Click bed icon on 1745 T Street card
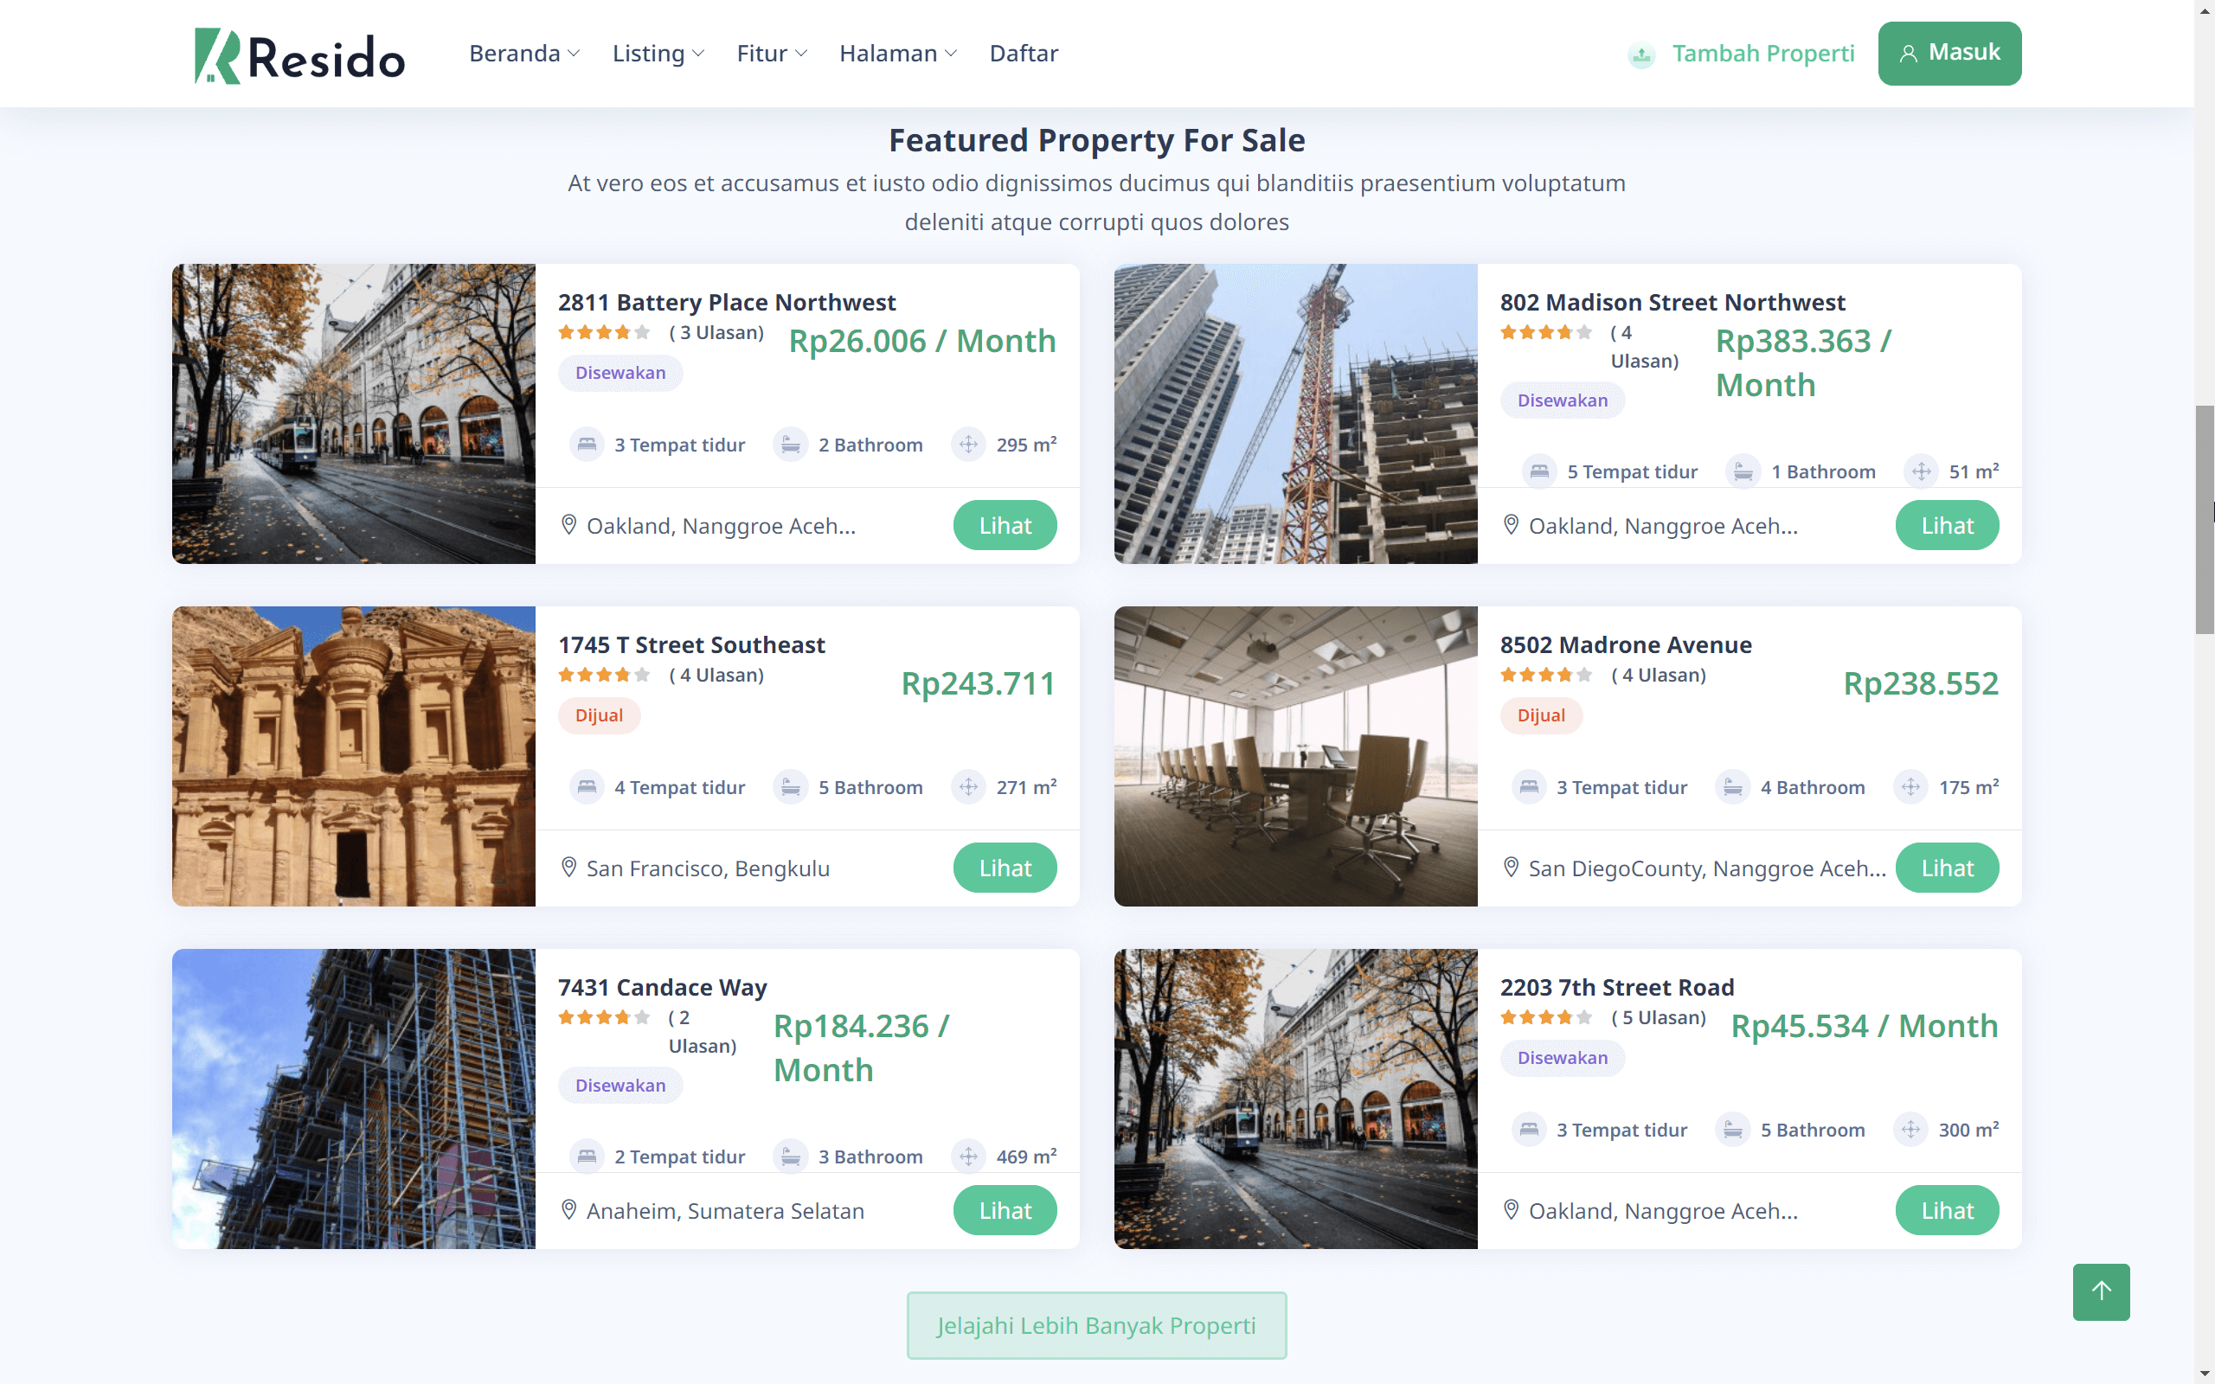The height and width of the screenshot is (1384, 2215). click(x=587, y=787)
